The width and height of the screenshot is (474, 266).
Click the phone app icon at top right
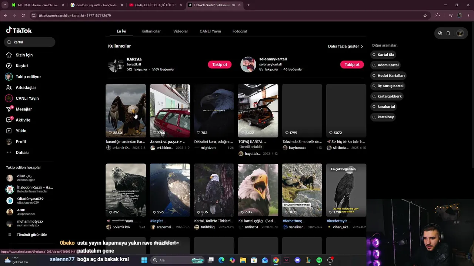448,33
